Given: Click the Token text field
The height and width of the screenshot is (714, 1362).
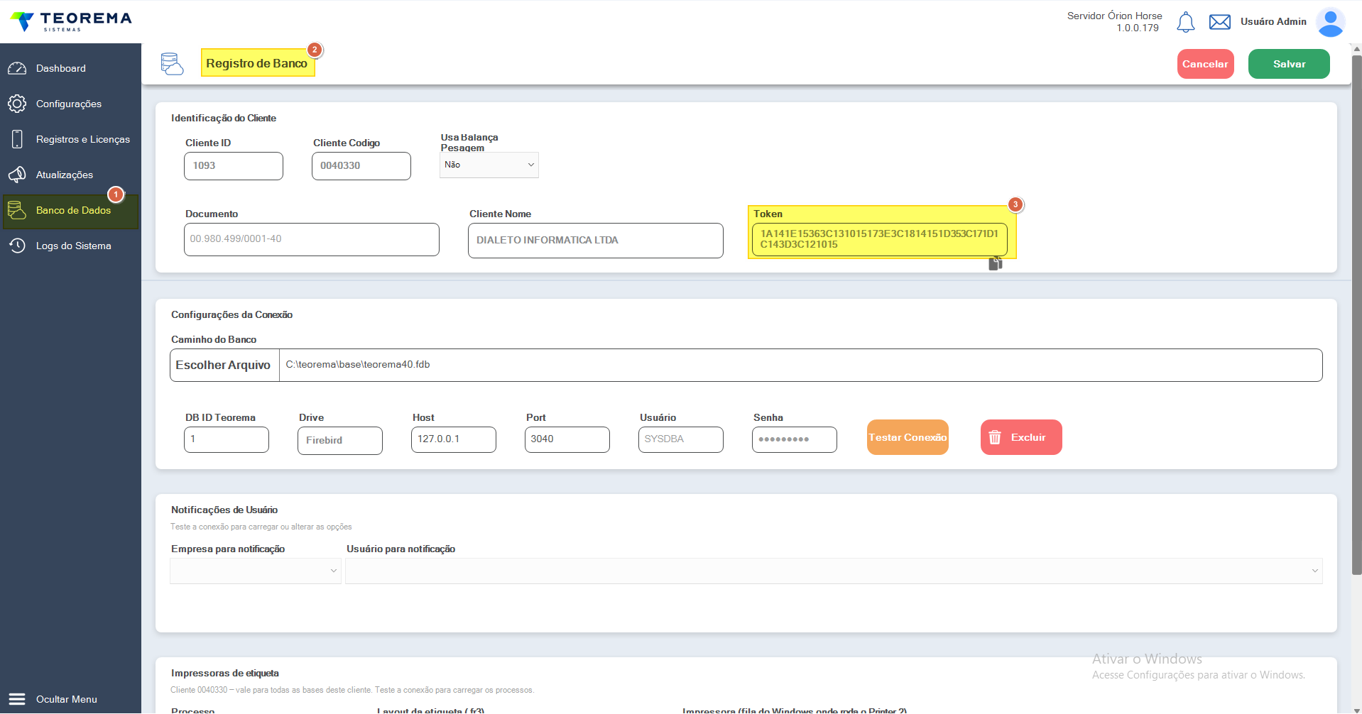Looking at the screenshot, I should point(880,239).
